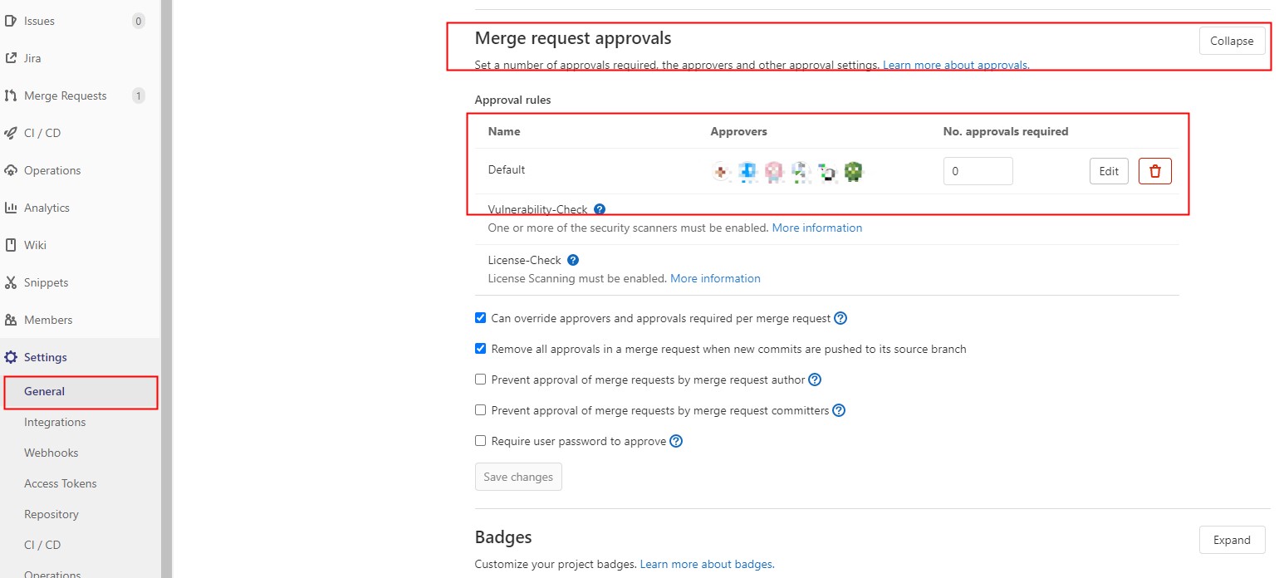Open Webhooks settings page
This screenshot has height=578, width=1279.
51,453
